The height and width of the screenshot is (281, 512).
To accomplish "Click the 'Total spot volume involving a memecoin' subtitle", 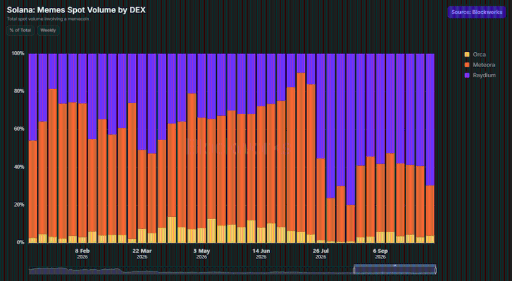I will (x=48, y=19).
